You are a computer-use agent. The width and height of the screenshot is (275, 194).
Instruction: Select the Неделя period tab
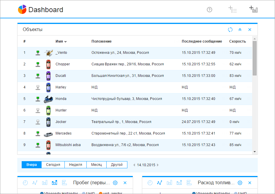coord(75,165)
